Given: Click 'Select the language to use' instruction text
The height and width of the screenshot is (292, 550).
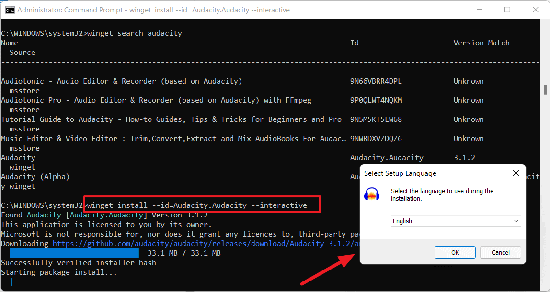Looking at the screenshot, I should tap(442, 195).
